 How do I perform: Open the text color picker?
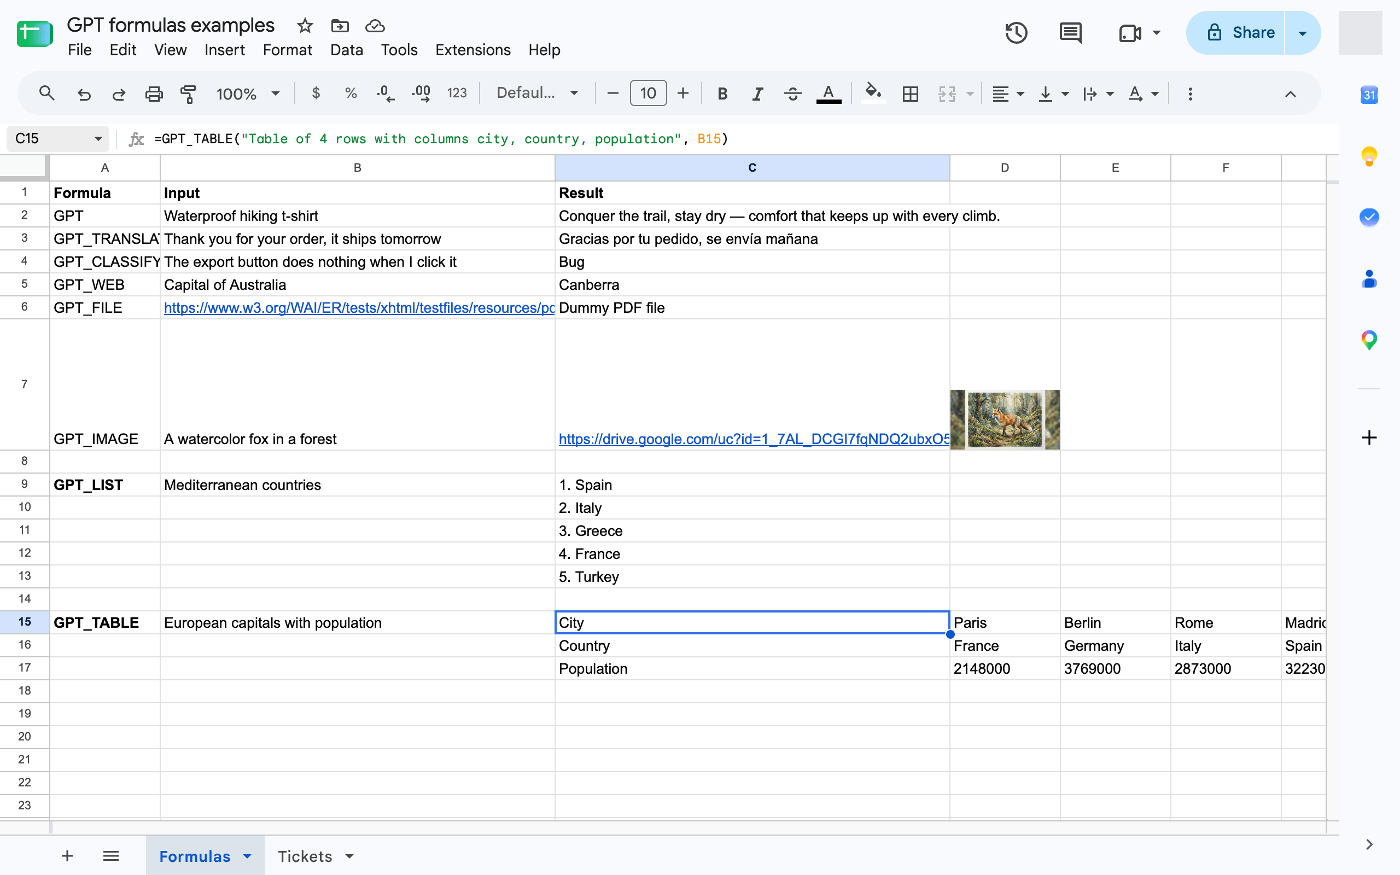tap(829, 93)
